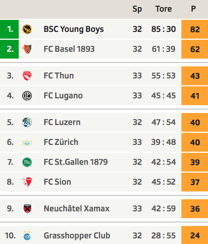Open the FC Thun club logo
This screenshot has width=208, height=244.
(27, 76)
